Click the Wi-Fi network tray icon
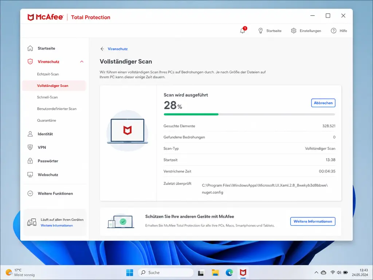373x280 pixels. coord(333,273)
